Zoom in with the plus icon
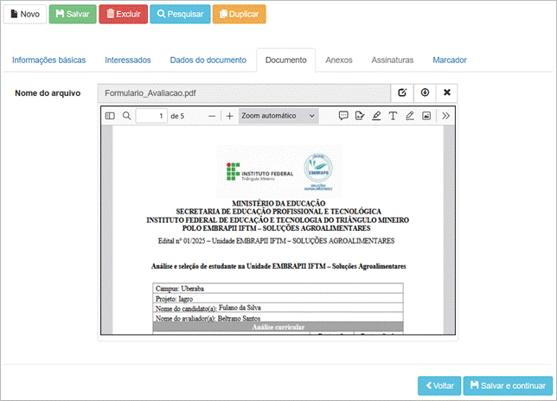This screenshot has width=557, height=401. 229,116
